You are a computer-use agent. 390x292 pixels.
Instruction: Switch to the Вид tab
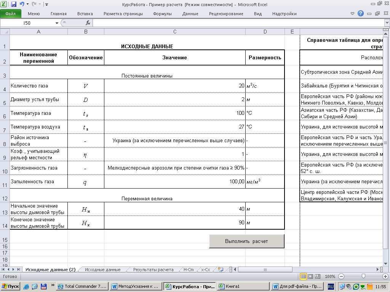[258, 14]
